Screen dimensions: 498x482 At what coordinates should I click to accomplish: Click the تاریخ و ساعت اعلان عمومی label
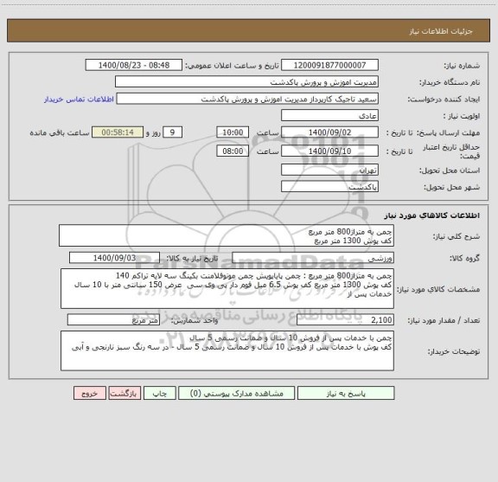click(232, 66)
